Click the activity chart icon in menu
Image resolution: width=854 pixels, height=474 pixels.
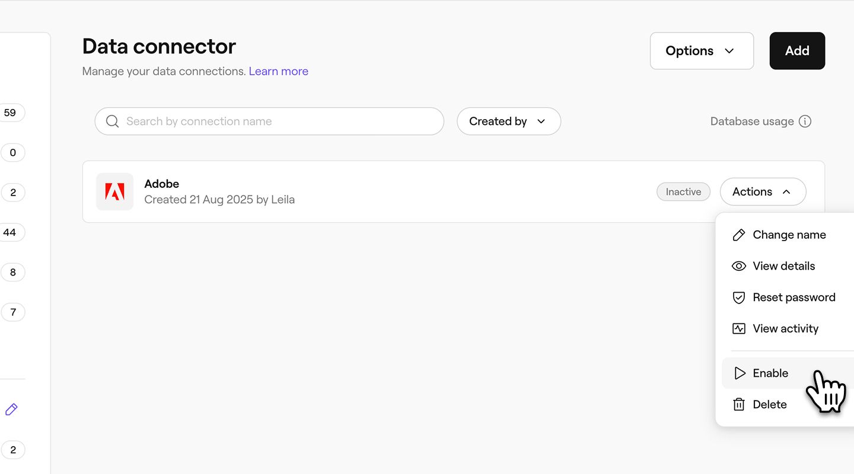[x=739, y=329]
